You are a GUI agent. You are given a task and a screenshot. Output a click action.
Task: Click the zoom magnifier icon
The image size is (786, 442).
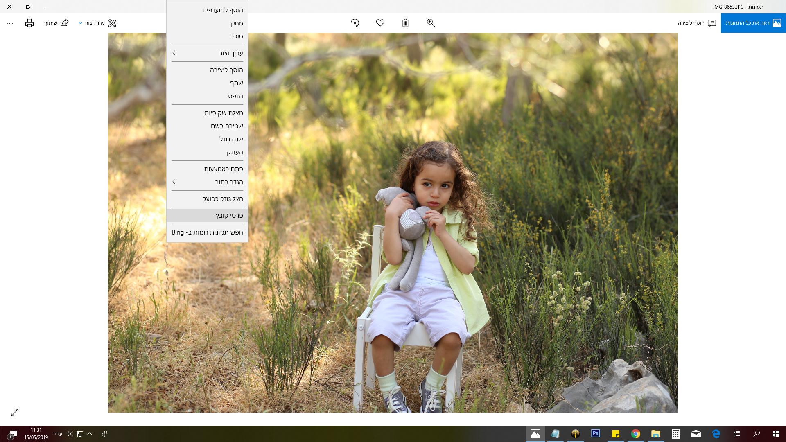pos(431,23)
